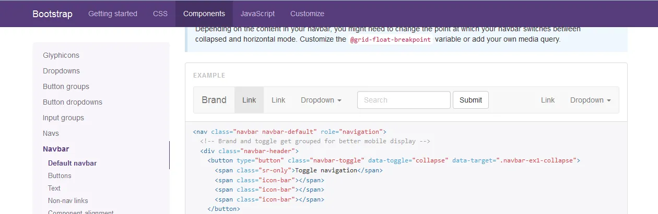Go to Getting started page

tap(113, 14)
